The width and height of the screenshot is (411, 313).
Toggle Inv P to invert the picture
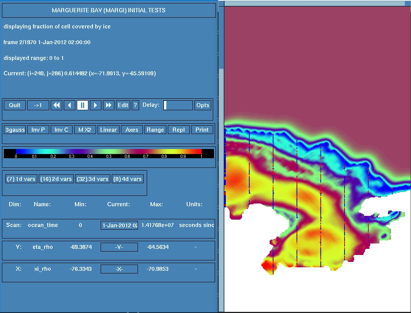38,130
